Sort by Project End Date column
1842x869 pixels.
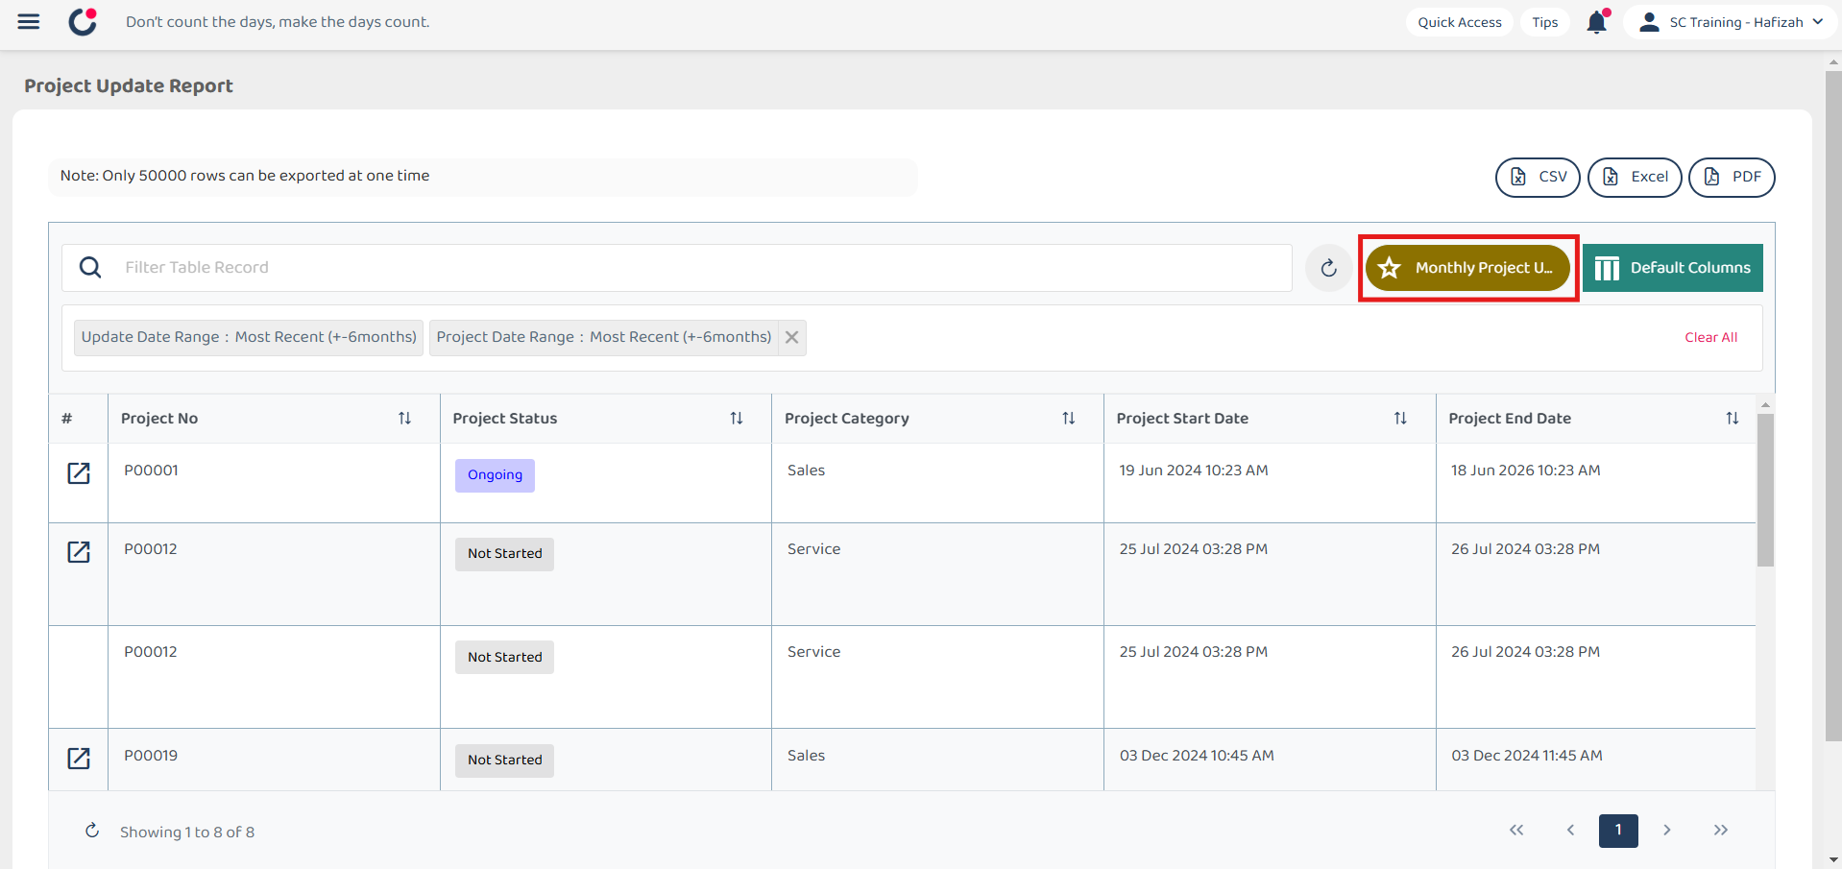click(x=1733, y=419)
